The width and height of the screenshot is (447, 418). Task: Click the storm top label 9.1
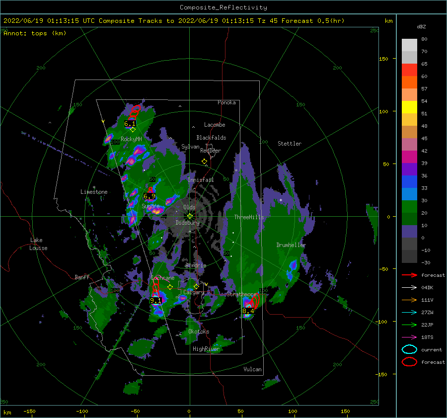tap(155, 300)
